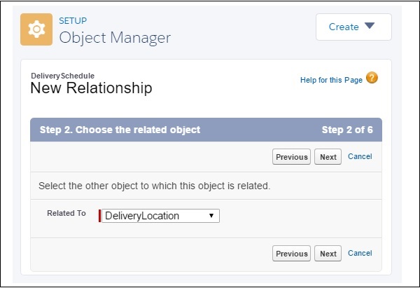The image size is (420, 288).
Task: Click the top Cancel link
Action: click(360, 157)
